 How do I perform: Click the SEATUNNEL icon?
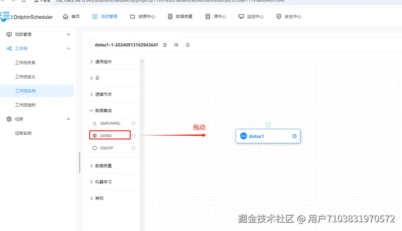coord(95,124)
